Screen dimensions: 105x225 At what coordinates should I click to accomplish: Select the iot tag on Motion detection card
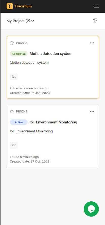(x=14, y=77)
